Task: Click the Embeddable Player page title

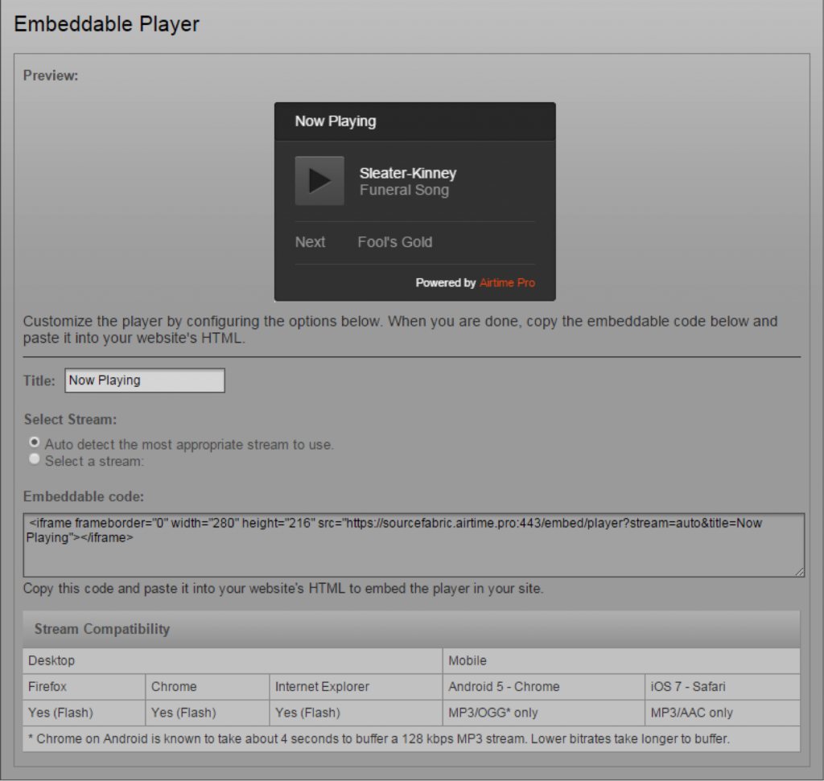Action: pyautogui.click(x=107, y=24)
